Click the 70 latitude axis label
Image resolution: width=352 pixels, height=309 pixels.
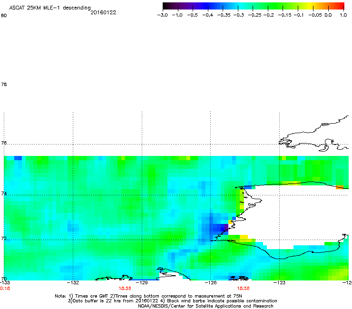pos(4,279)
